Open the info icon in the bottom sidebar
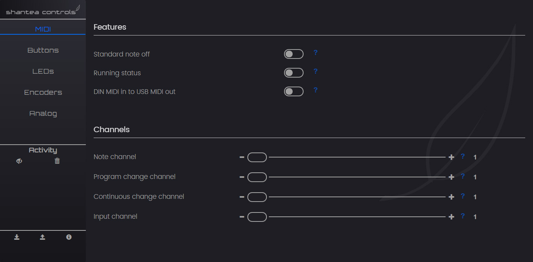The width and height of the screenshot is (533, 262). click(x=69, y=237)
